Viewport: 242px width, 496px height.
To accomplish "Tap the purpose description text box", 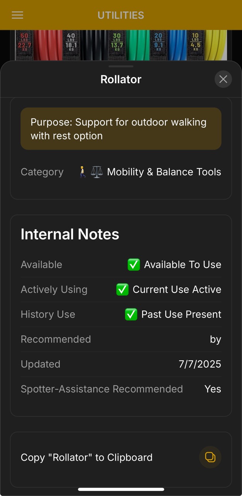I will pos(121,129).
